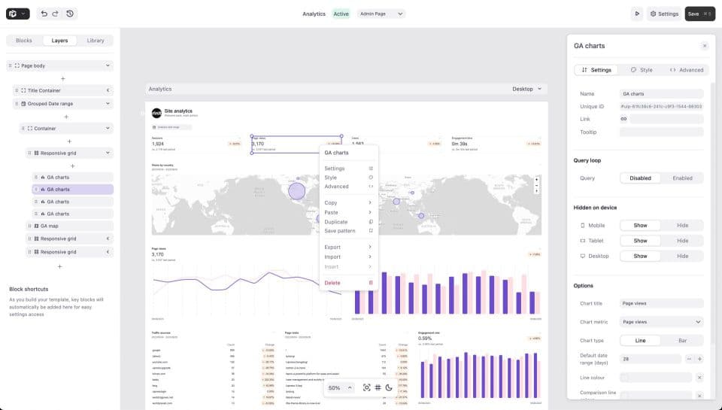Collapse Container layer
722x410 pixels.
(x=108, y=129)
